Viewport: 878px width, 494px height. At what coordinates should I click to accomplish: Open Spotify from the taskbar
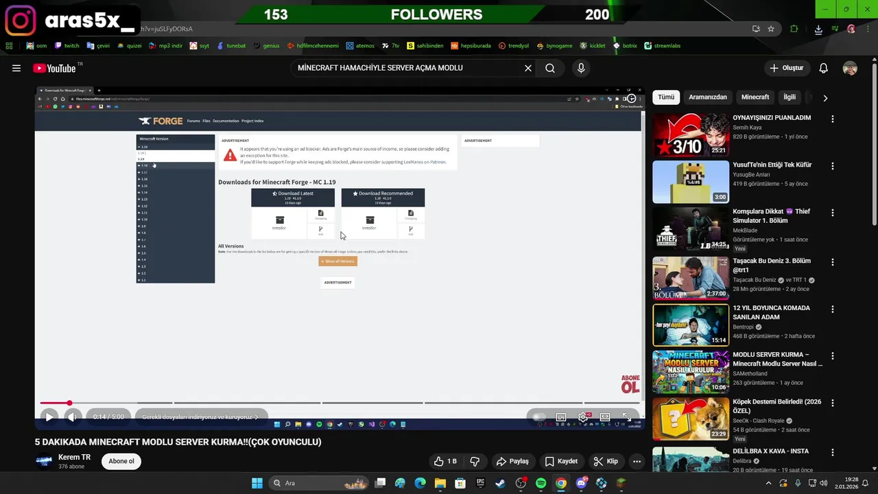tap(541, 483)
